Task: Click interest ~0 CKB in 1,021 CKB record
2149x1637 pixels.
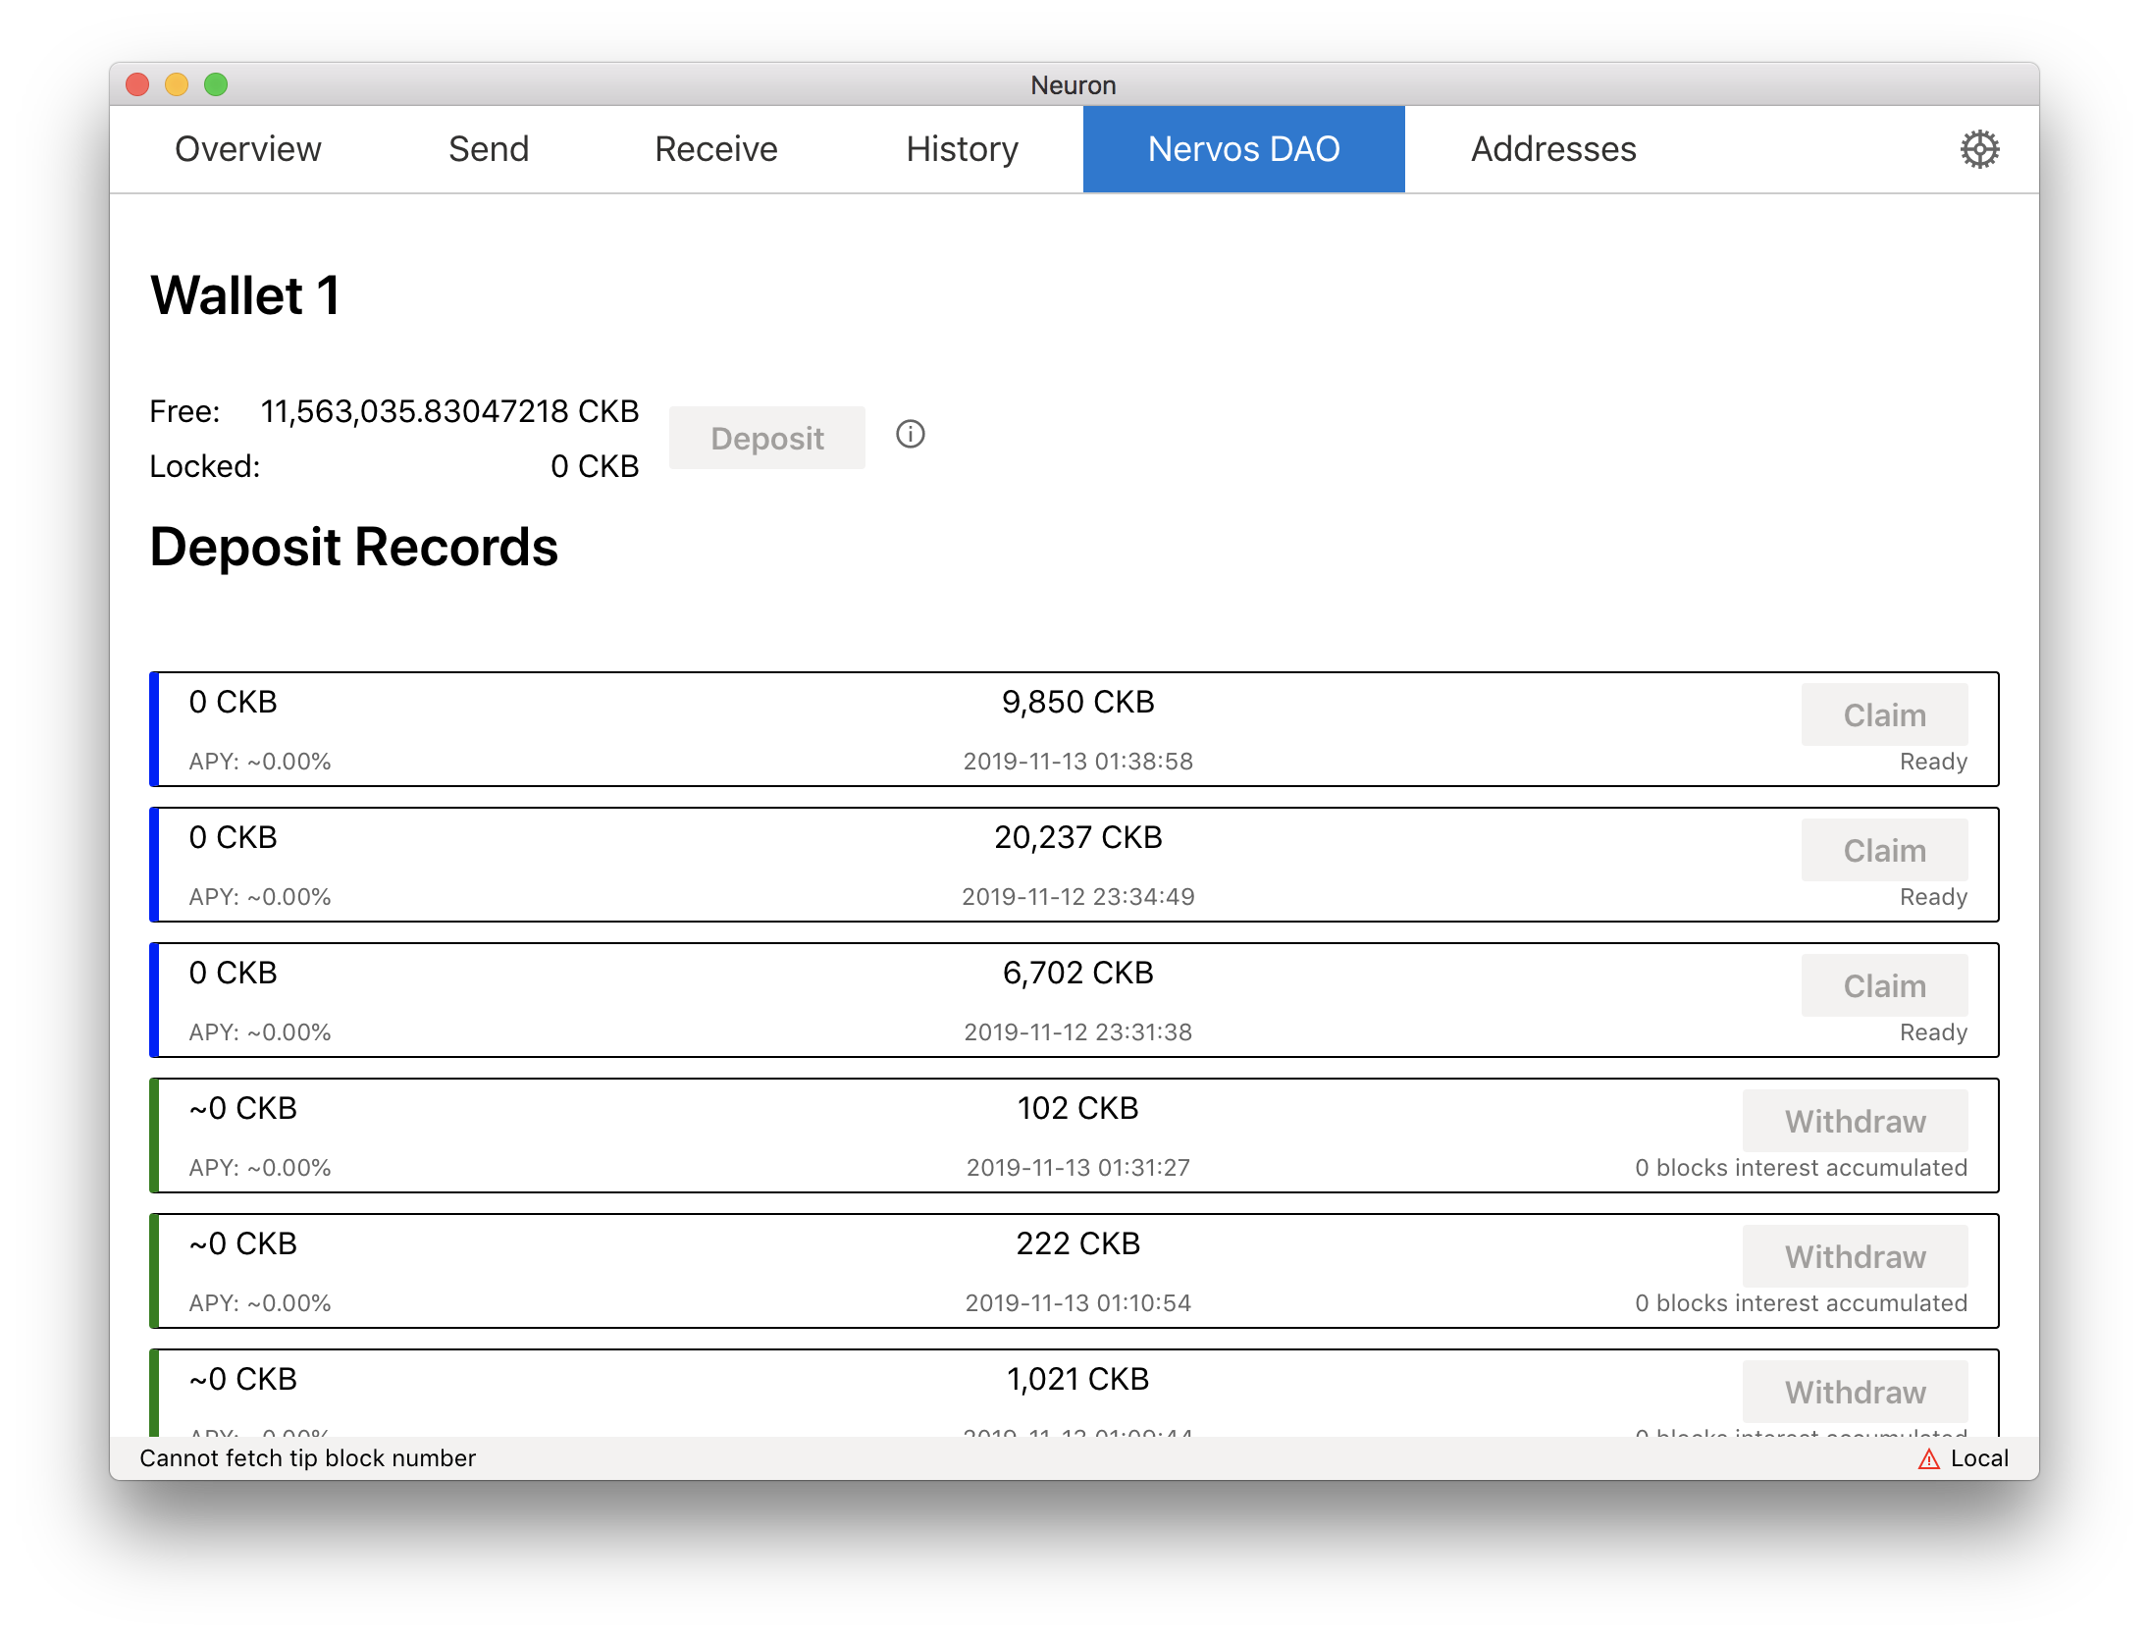Action: tap(243, 1379)
